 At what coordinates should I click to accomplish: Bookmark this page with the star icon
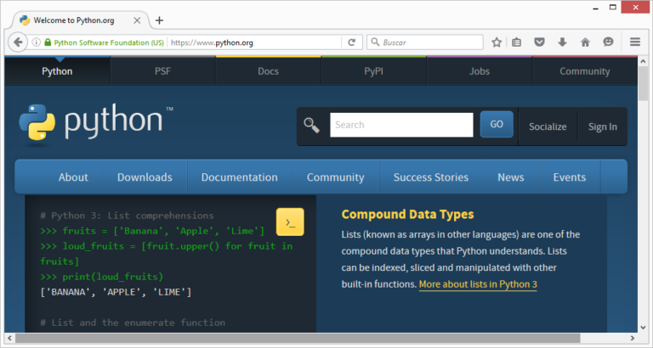click(497, 42)
